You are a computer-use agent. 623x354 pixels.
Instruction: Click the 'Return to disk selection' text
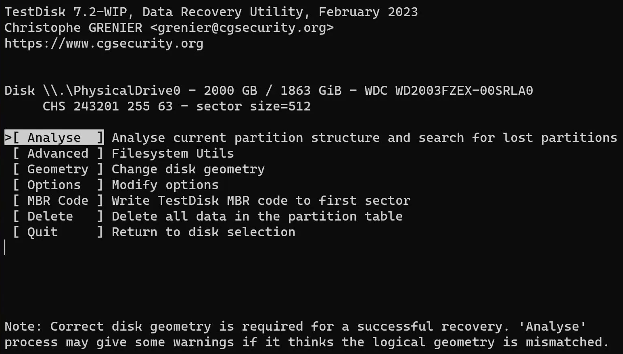coord(203,232)
